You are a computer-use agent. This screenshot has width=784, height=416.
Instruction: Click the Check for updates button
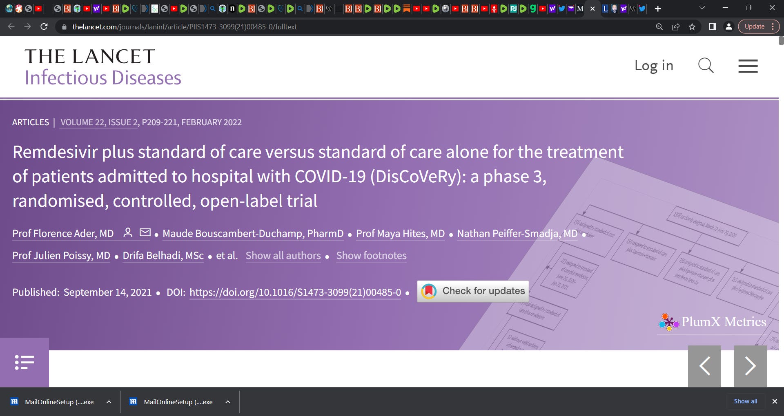coord(473,291)
